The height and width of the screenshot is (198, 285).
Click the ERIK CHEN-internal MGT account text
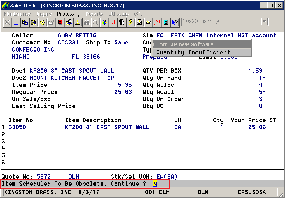(223, 35)
